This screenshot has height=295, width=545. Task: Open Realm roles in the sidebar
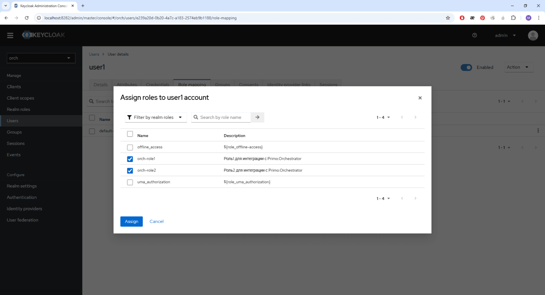pyautogui.click(x=18, y=109)
